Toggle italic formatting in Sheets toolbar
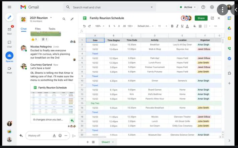 click(x=177, y=26)
